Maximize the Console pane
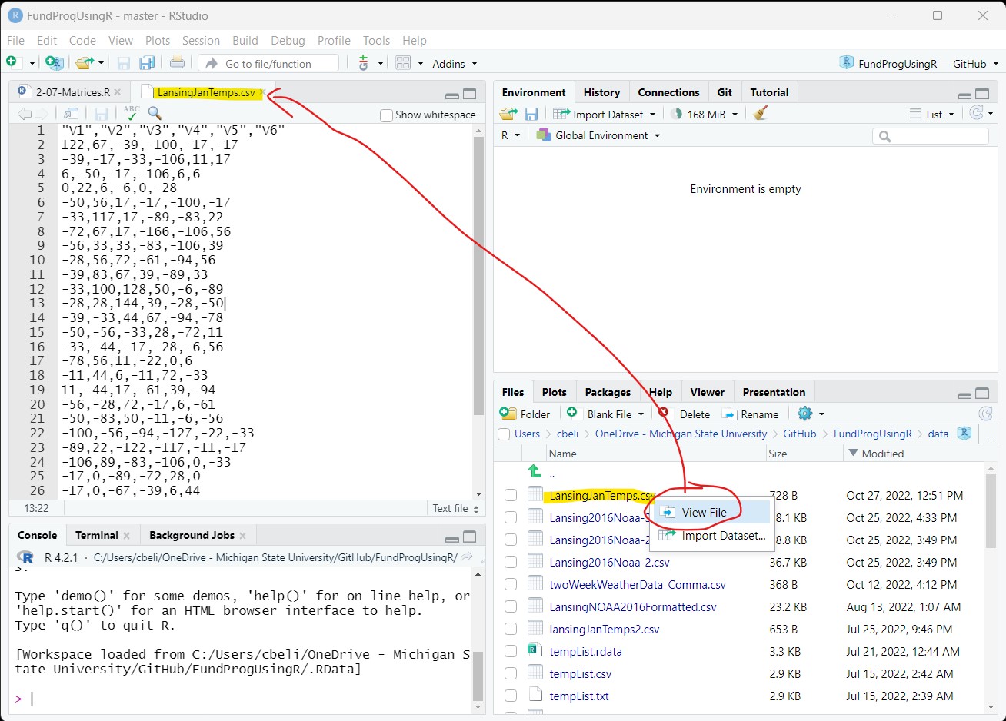Image resolution: width=1006 pixels, height=721 pixels. [470, 537]
